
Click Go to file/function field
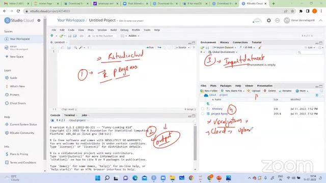click(102, 36)
